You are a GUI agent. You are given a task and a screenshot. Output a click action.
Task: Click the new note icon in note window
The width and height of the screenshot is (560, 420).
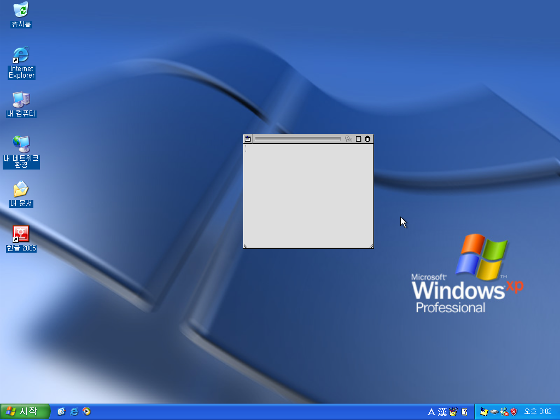click(248, 139)
